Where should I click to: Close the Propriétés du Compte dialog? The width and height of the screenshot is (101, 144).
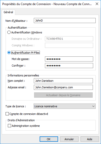(97, 4)
